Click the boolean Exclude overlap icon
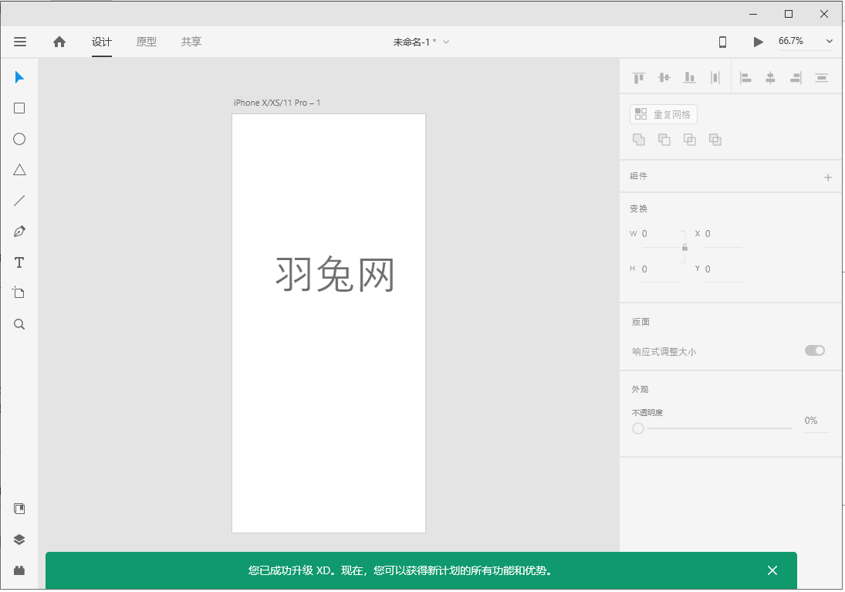The height and width of the screenshot is (592, 845). [x=715, y=140]
